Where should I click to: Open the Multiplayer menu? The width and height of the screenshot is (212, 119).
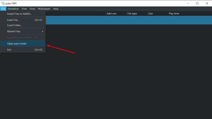(x=44, y=9)
